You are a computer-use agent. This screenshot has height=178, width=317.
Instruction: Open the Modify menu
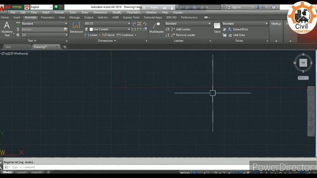(117, 12)
